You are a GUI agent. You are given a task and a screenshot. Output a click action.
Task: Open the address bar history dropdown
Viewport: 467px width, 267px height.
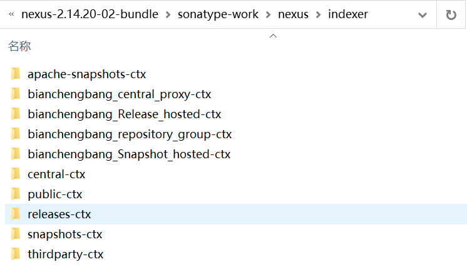[x=423, y=15]
